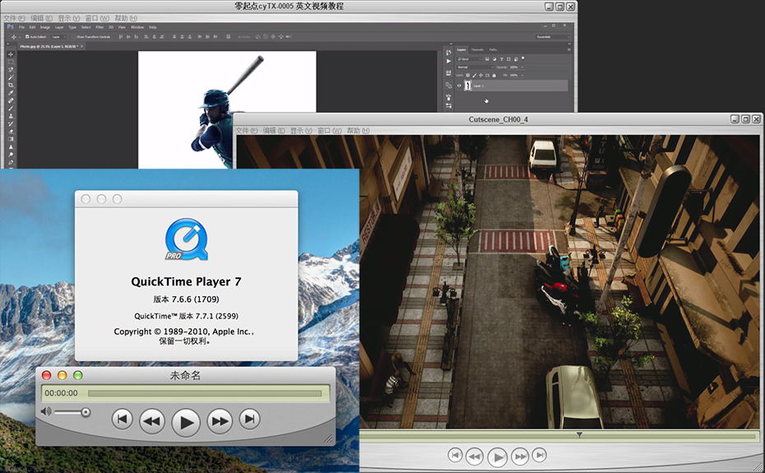Open 编辑 menu in the 零起点 tutorial window

[x=41, y=18]
